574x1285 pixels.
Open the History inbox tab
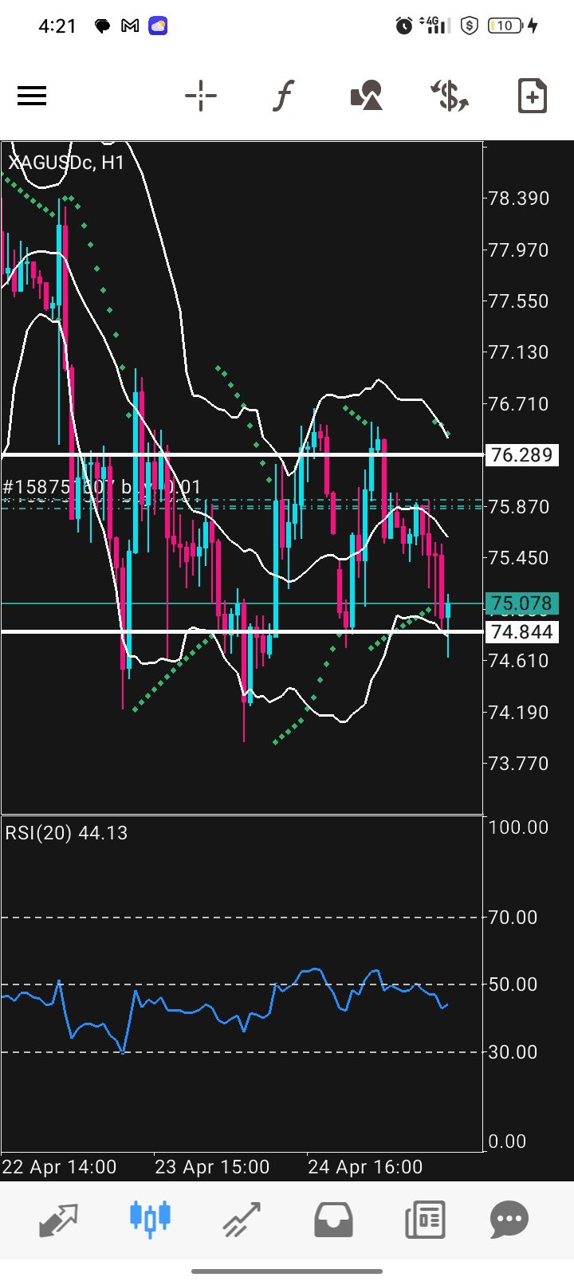(333, 1219)
